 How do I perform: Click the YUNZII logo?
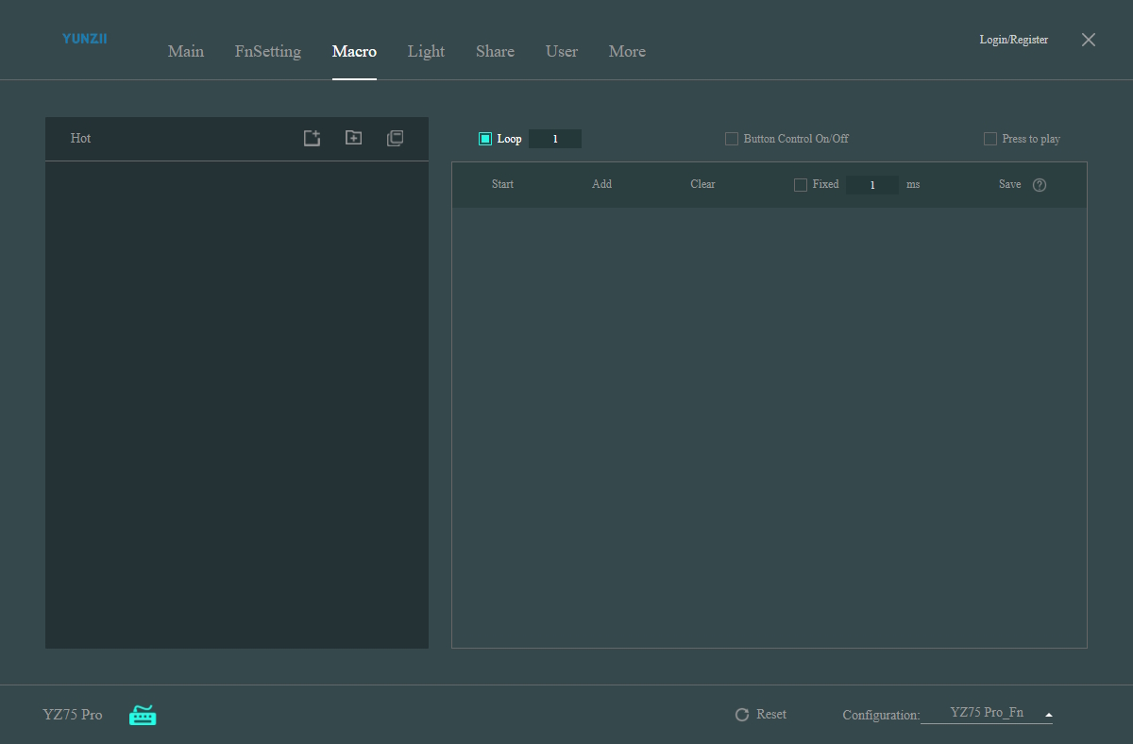point(85,39)
